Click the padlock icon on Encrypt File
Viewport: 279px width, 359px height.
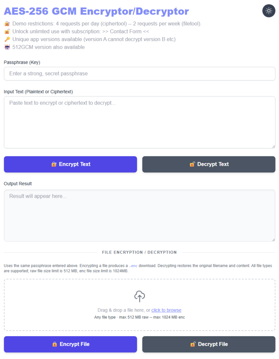pos(54,344)
